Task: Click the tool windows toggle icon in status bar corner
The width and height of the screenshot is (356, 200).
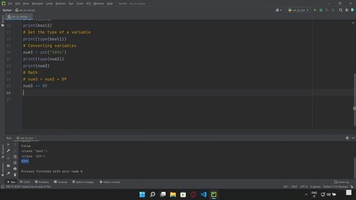Action: point(3,187)
